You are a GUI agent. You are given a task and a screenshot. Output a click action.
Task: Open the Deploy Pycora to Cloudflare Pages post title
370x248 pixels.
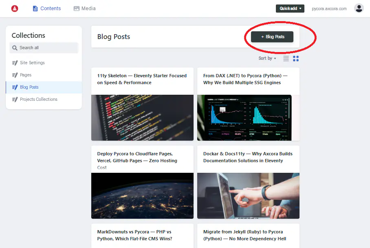tap(137, 161)
